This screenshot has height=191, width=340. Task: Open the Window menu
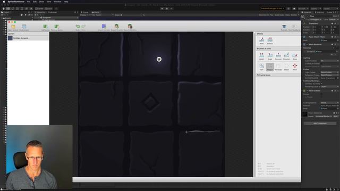(57, 2)
